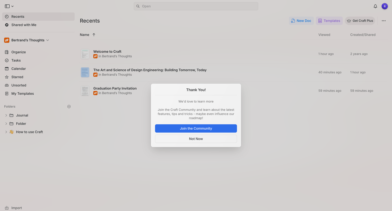Open The Art and Science of Design Engineering doc
392x211 pixels.
coord(150,70)
